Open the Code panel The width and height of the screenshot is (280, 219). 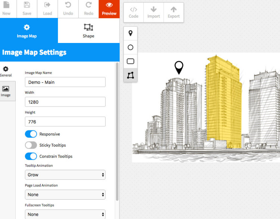[134, 12]
